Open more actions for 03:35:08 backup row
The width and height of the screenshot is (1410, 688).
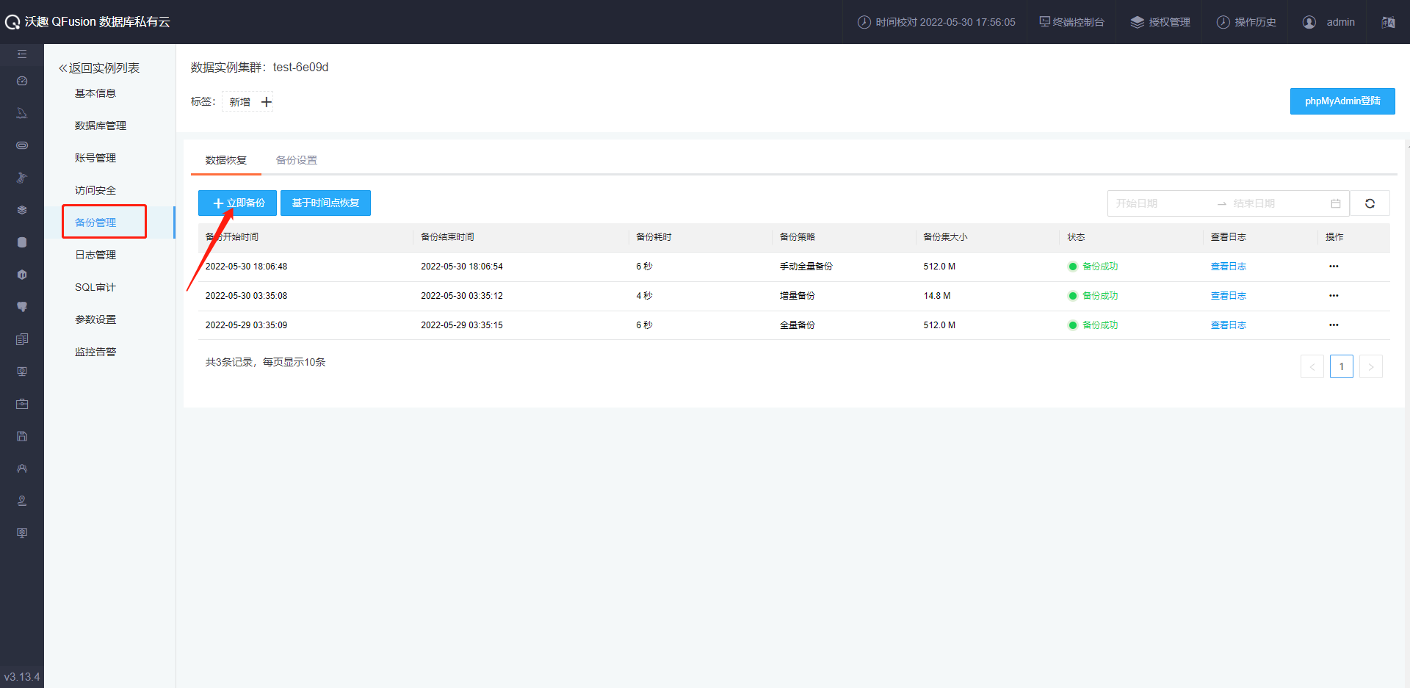tap(1334, 296)
